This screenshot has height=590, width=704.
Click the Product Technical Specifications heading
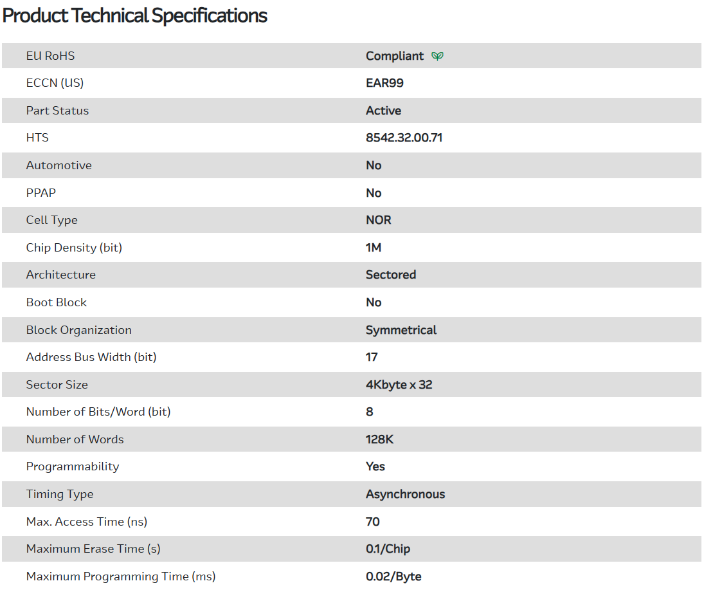click(135, 15)
